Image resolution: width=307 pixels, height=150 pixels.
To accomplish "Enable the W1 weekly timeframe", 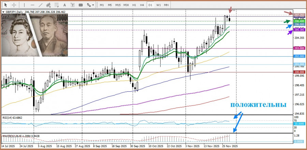I will click(159, 5).
